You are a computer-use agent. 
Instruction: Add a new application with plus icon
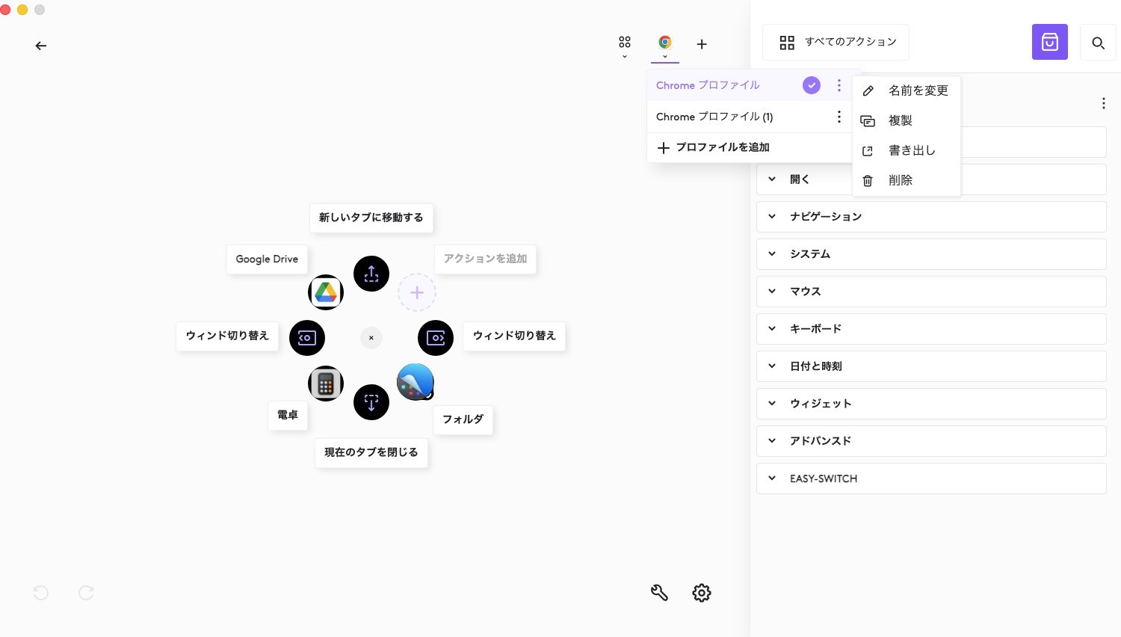[x=702, y=44]
